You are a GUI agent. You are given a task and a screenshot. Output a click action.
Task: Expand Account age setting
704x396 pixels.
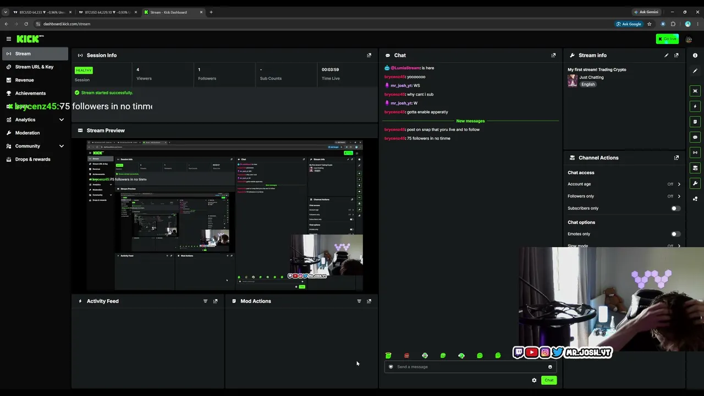point(679,184)
